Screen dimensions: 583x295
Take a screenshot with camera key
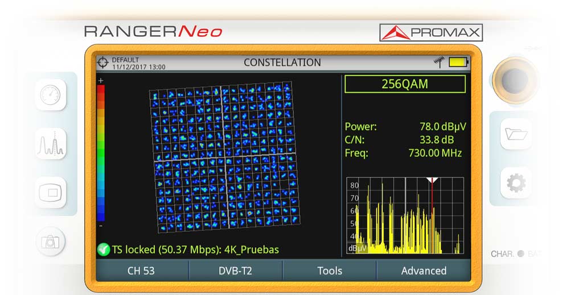click(50, 242)
